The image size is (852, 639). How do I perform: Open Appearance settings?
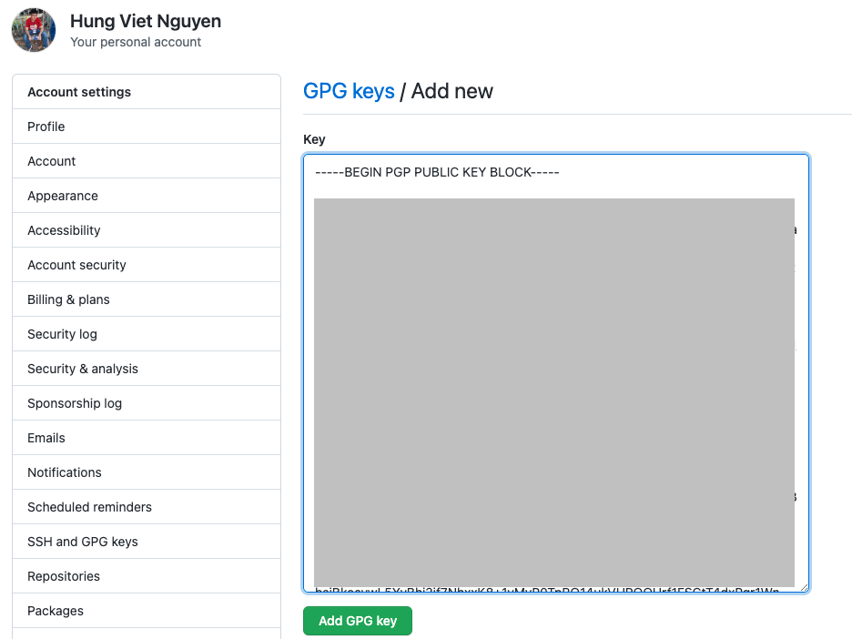pos(62,195)
